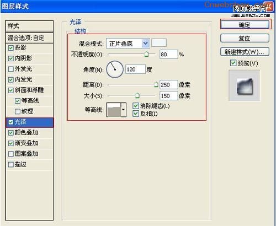The height and width of the screenshot is (226, 276).
Task: Click the contour curve thumbnail
Action: pyautogui.click(x=114, y=110)
